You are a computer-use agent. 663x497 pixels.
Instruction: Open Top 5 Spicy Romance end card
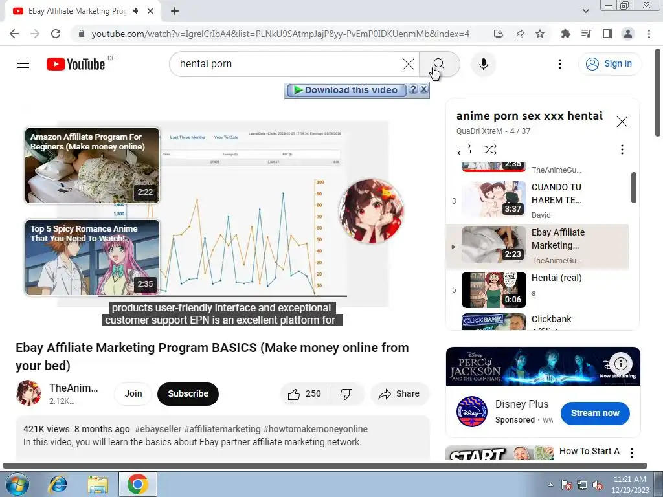point(92,258)
